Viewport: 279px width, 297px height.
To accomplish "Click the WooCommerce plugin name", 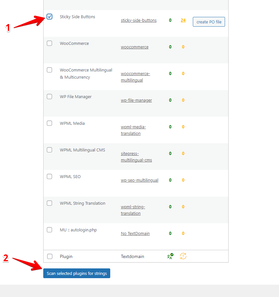I will (x=74, y=43).
